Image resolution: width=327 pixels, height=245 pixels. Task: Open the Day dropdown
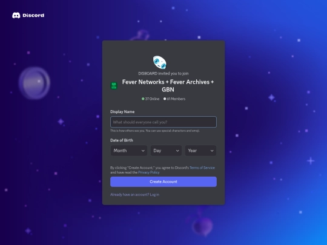tap(166, 151)
